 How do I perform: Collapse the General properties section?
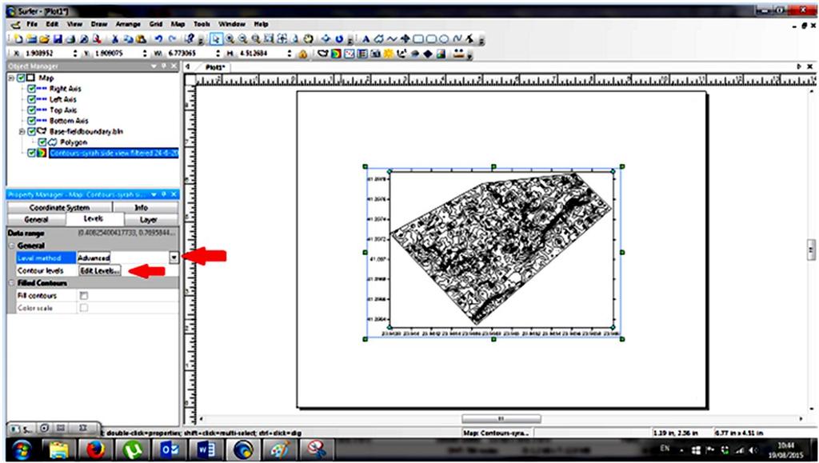click(11, 245)
